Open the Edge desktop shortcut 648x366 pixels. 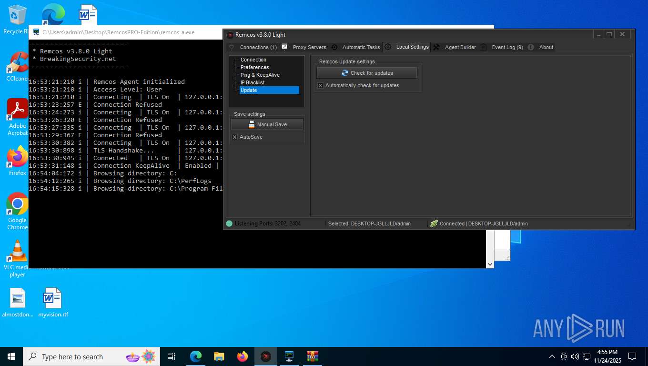(x=52, y=15)
